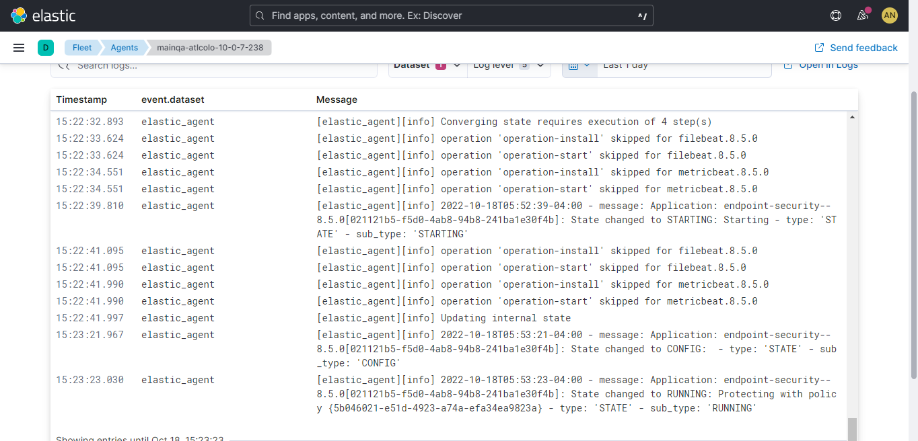Click elastic_agent dataset in 15:23:23.030 row
The width and height of the screenshot is (918, 441).
point(178,380)
